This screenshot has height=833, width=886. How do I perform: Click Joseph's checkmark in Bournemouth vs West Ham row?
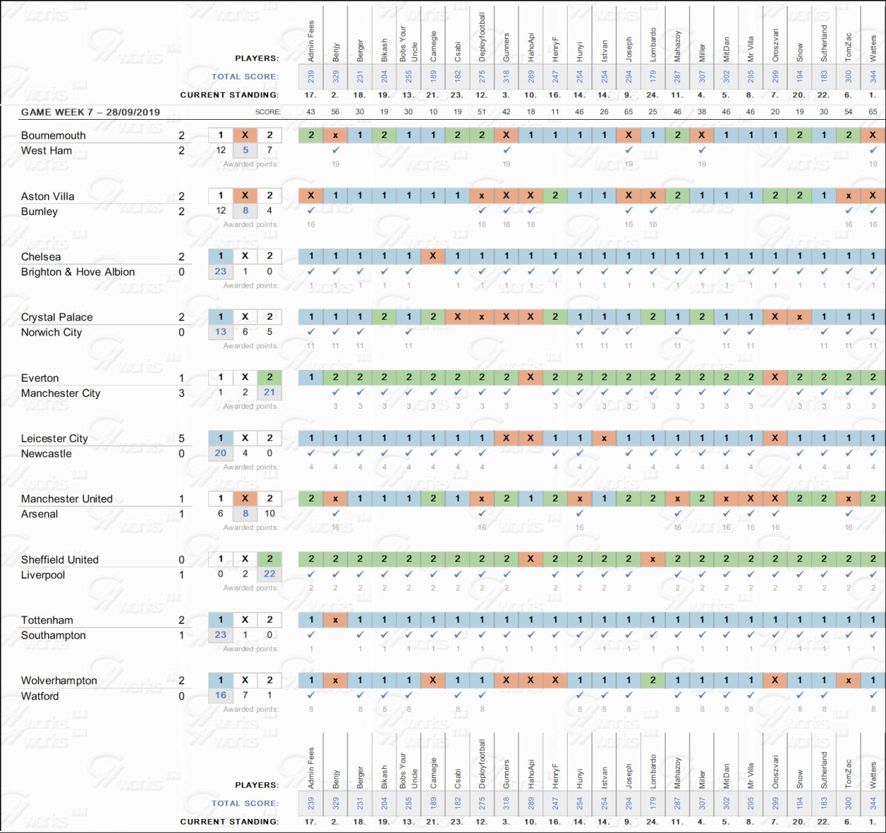(x=628, y=150)
